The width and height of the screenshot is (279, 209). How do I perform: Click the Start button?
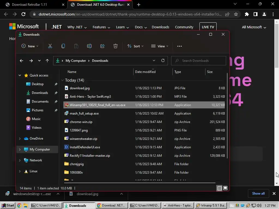(x=8, y=206)
